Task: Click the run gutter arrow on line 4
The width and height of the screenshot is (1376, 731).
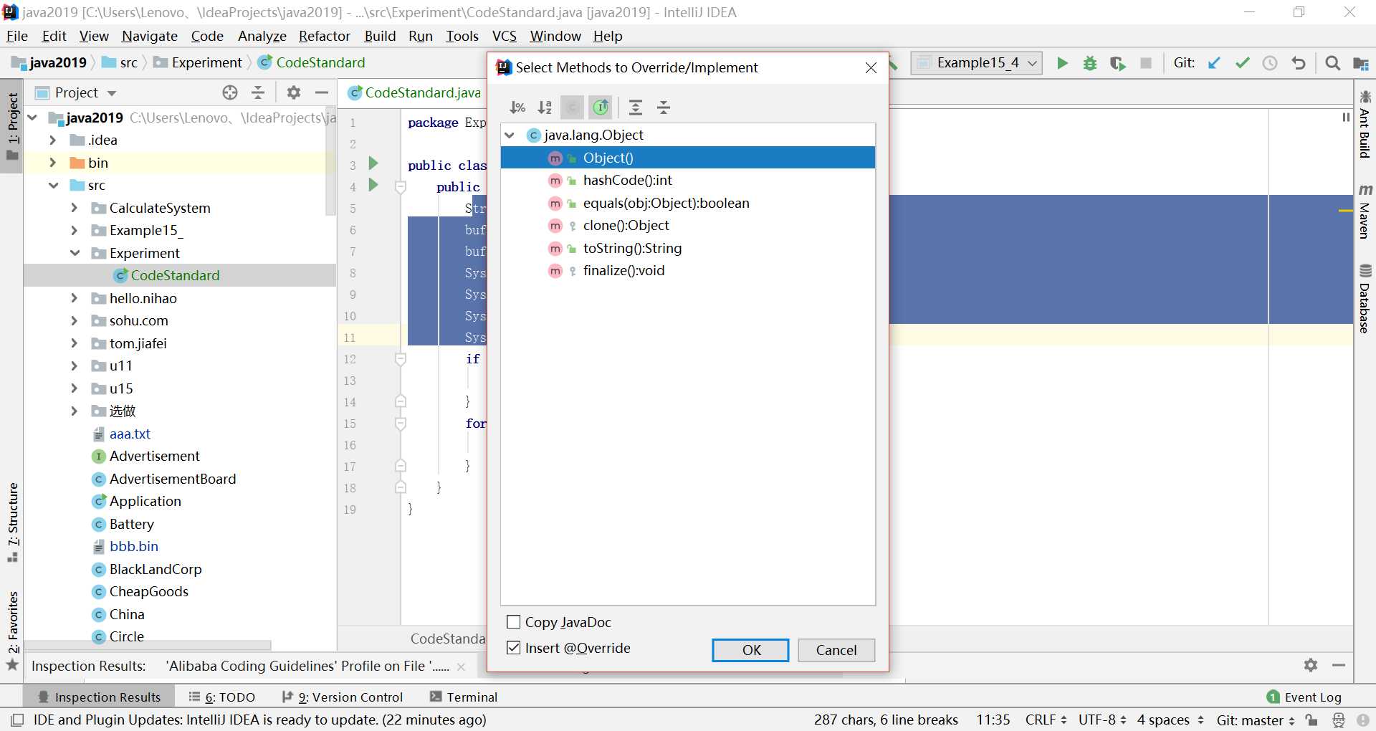Action: click(x=373, y=185)
